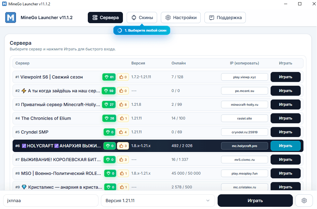Click the thumbs-up like badge for Cryndel SMP
317x209 pixels.
coord(123,132)
